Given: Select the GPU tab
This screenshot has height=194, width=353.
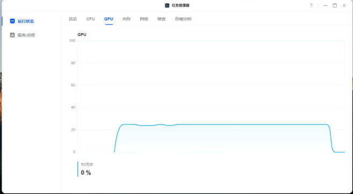Looking at the screenshot, I should tap(109, 19).
